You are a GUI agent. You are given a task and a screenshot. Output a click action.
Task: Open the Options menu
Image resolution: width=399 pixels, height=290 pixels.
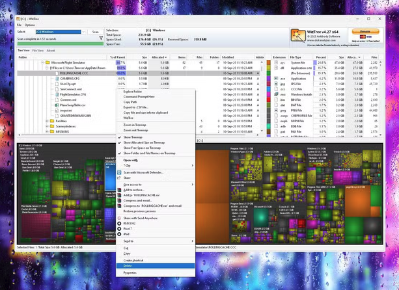[30, 25]
